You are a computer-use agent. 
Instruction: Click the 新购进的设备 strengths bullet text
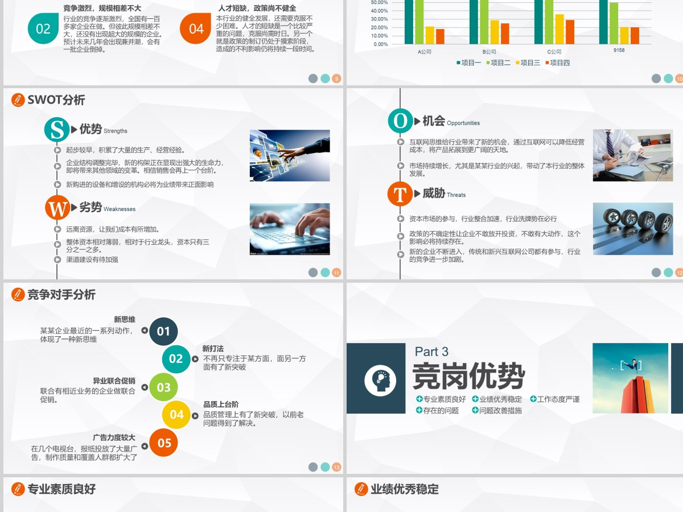pos(140,184)
